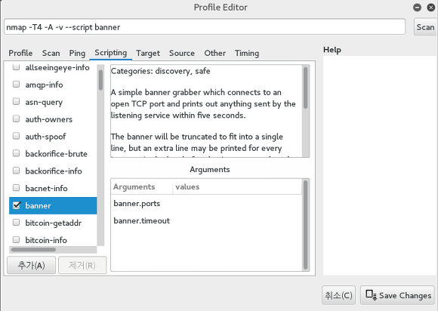Click the 제거(R) remove button
438x311 pixels.
coord(82,265)
